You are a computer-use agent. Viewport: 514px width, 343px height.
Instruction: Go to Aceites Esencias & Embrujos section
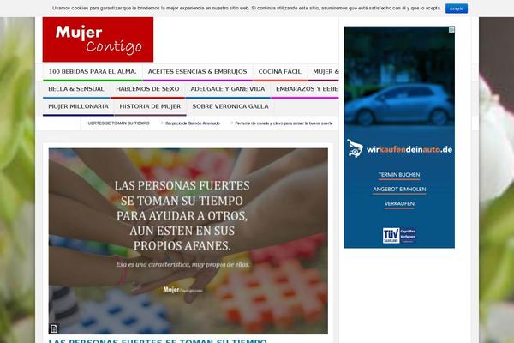click(197, 71)
